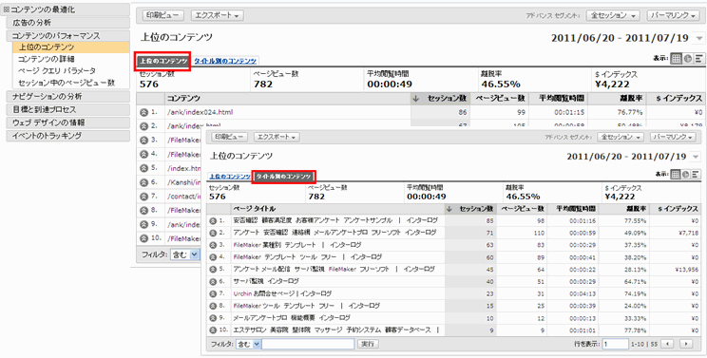Image resolution: width=707 pixels, height=358 pixels.
Task: Click filter text input in front panel
Action: tap(309, 344)
